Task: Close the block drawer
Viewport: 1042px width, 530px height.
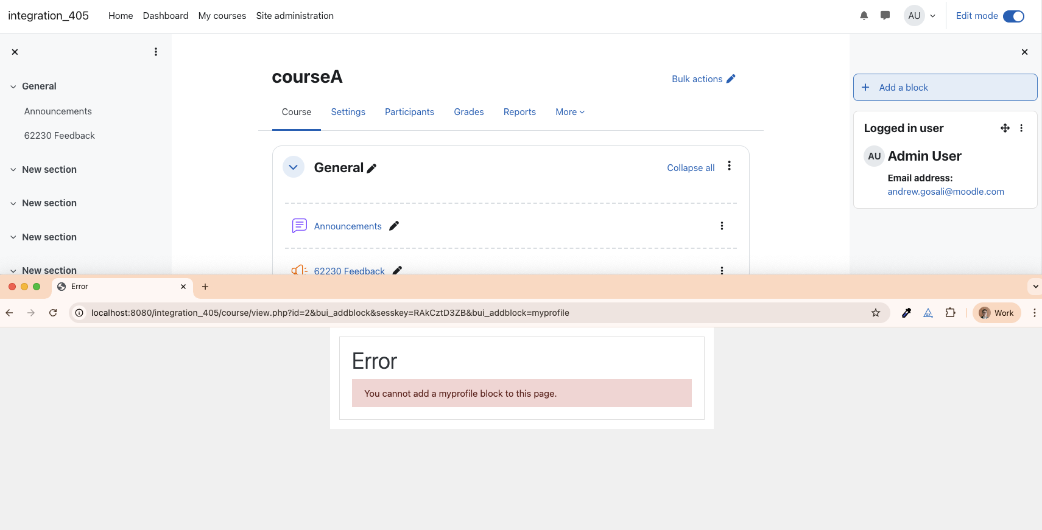Action: [1024, 52]
